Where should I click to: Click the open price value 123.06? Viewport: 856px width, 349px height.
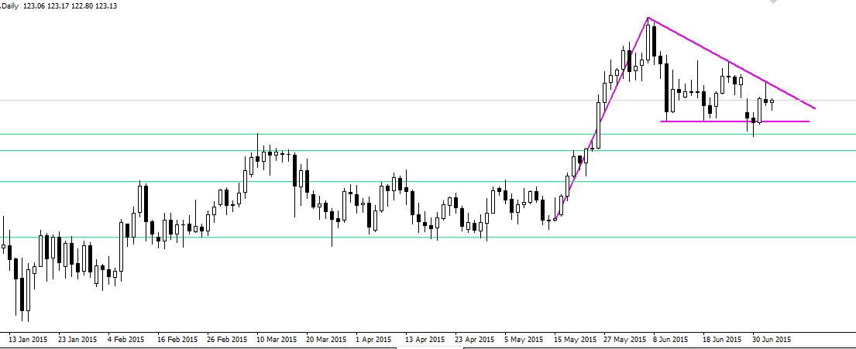33,6
